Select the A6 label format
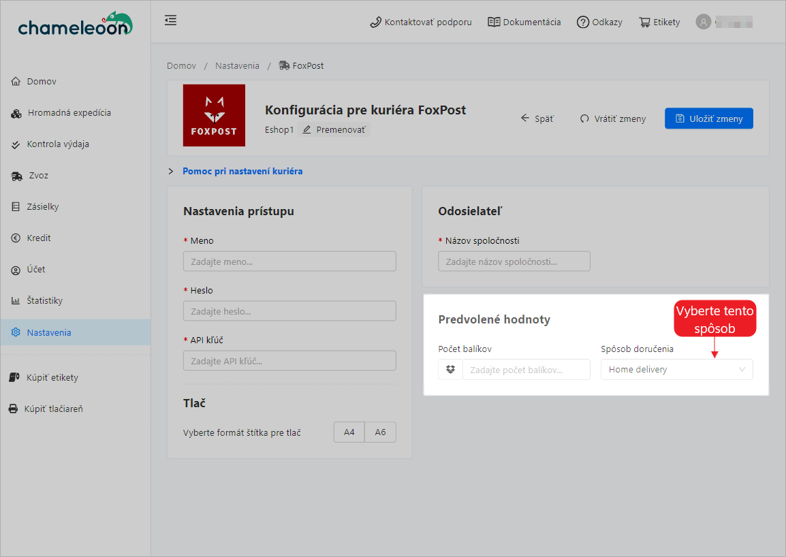Viewport: 786px width, 557px height. pyautogui.click(x=380, y=432)
